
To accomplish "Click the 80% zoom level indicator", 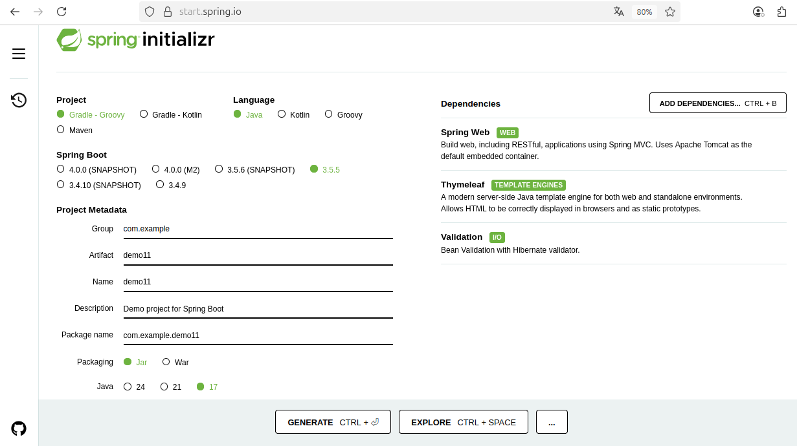I will point(644,12).
